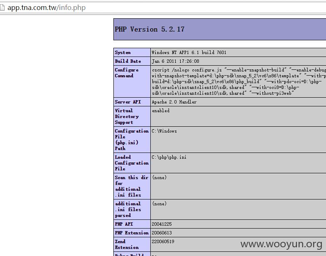326x256 pixels.
Task: Select the 'C:\php\php.ini' value
Action: click(x=169, y=158)
